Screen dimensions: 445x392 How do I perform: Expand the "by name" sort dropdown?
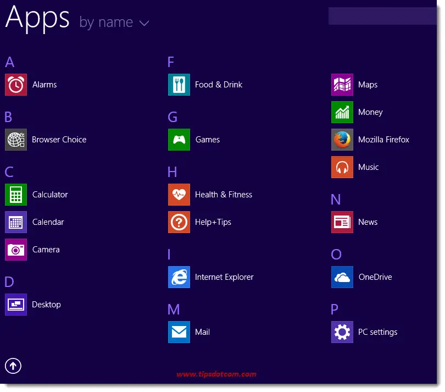pos(114,23)
